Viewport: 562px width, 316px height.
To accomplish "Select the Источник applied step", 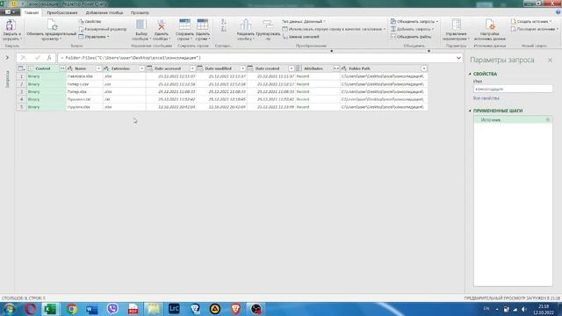I will [513, 120].
